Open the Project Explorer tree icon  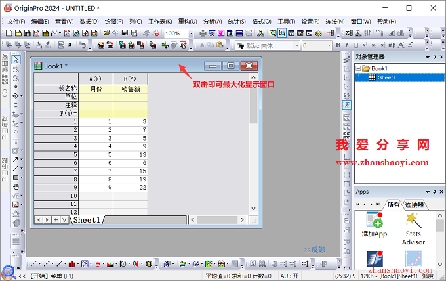pyautogui.click(x=260, y=33)
